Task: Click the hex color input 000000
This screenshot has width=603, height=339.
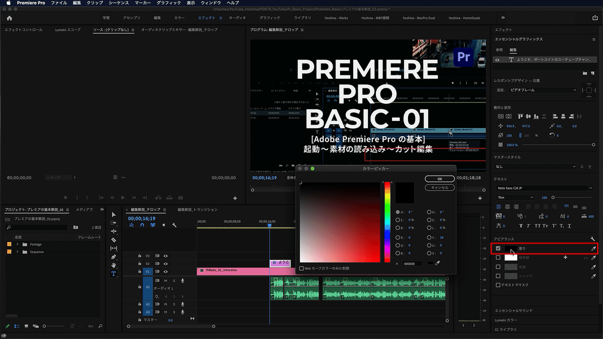Action: point(413,263)
